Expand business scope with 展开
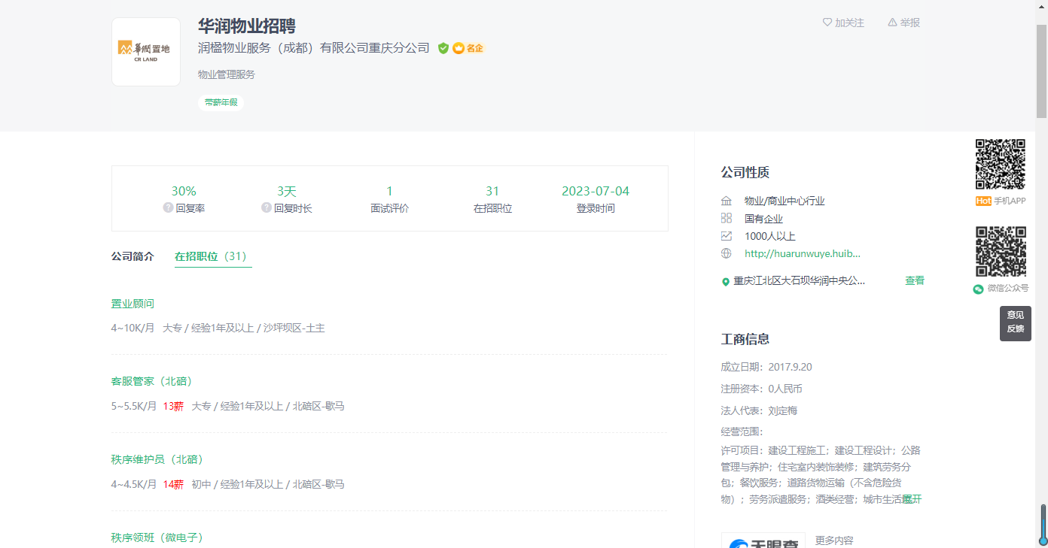Screen dimensions: 1048x548 912,499
